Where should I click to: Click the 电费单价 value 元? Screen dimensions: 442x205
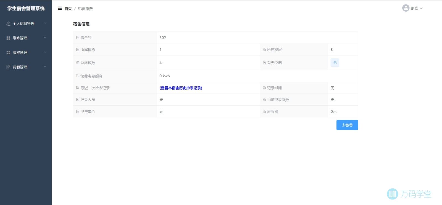point(161,111)
